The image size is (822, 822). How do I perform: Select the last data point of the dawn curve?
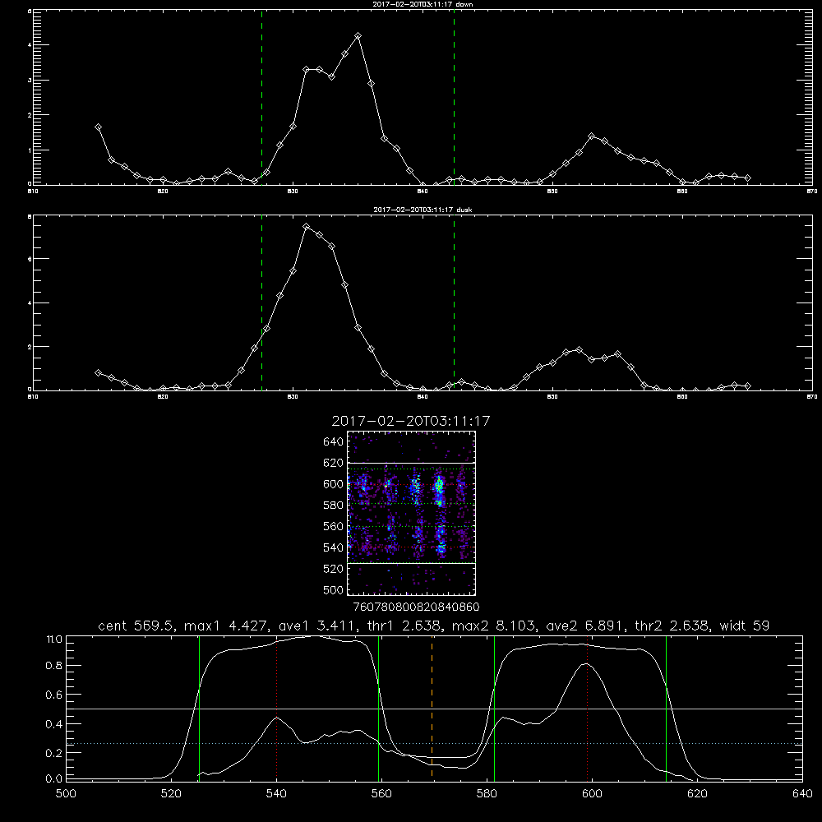(747, 178)
